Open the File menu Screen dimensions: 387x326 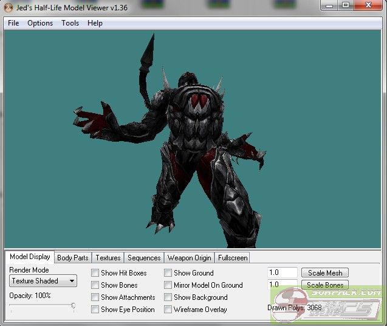click(x=13, y=23)
